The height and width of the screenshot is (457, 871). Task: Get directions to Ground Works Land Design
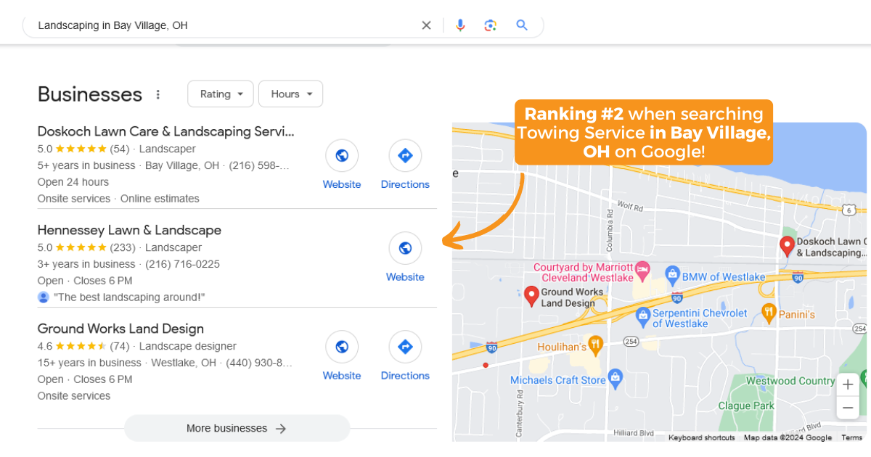coord(405,347)
